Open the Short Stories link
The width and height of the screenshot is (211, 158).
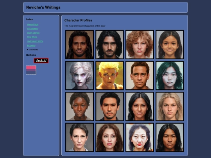pyautogui.click(x=33, y=33)
